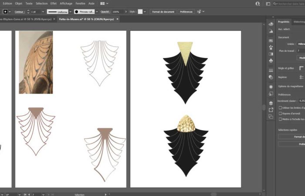
Task: Expand the Unités dropdown
Action: 302,44
